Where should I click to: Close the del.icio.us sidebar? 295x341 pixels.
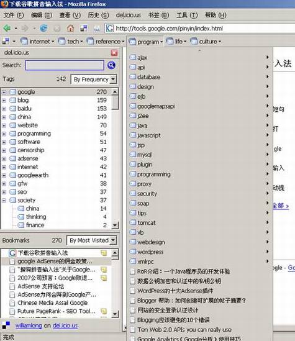point(114,53)
